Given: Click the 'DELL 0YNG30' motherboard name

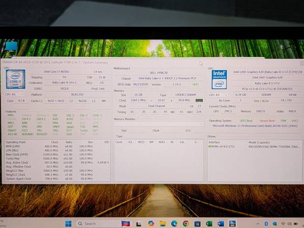Looking at the screenshot, I should click(x=159, y=73).
